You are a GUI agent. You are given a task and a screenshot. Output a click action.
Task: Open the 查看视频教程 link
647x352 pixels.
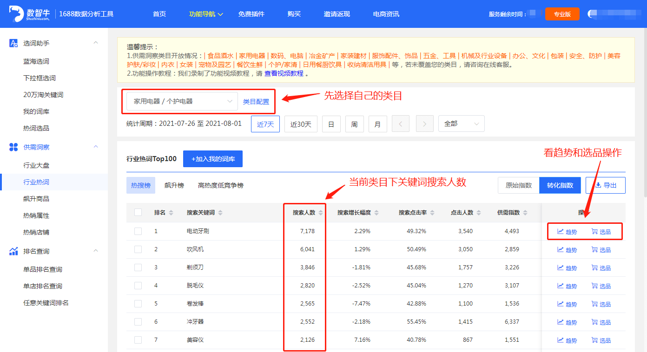[284, 73]
